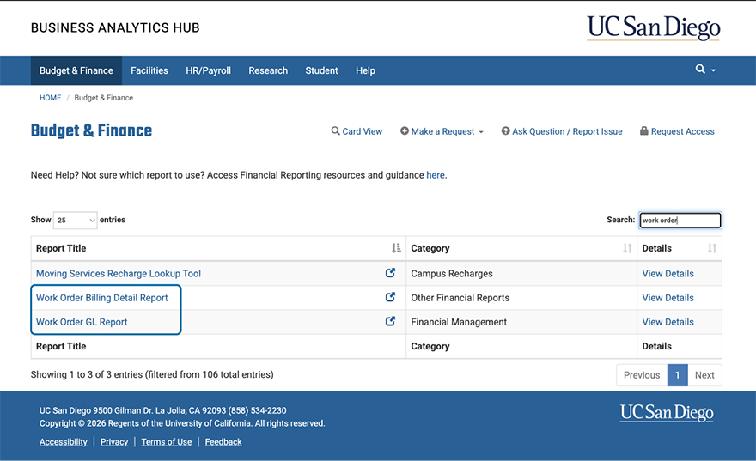Focus the Search field containing 'work order'
Screen dimensions: 756x461
680,220
